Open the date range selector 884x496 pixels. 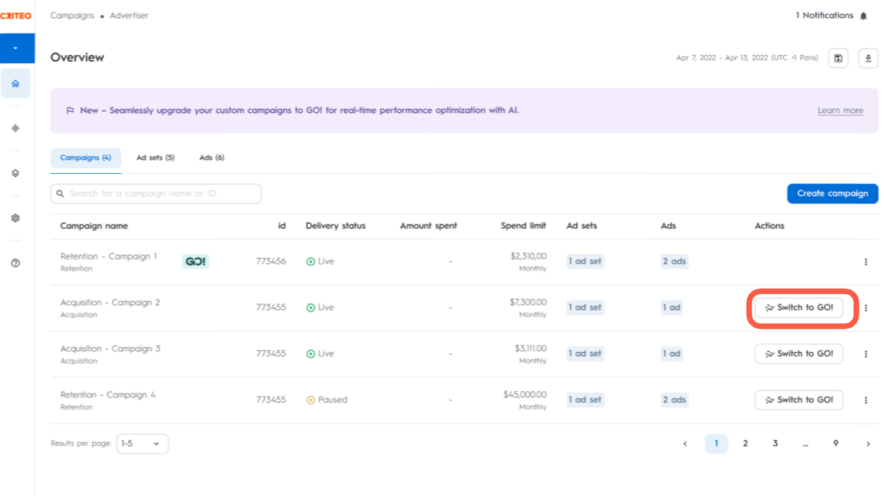coord(747,58)
